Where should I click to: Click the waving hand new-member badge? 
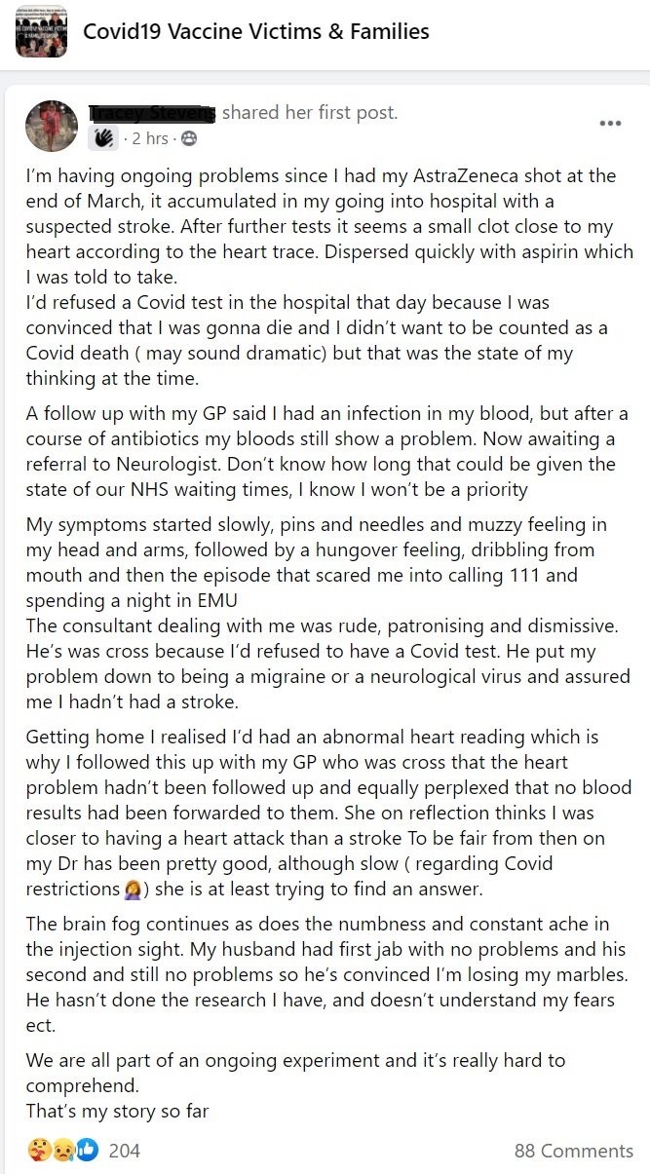click(104, 139)
